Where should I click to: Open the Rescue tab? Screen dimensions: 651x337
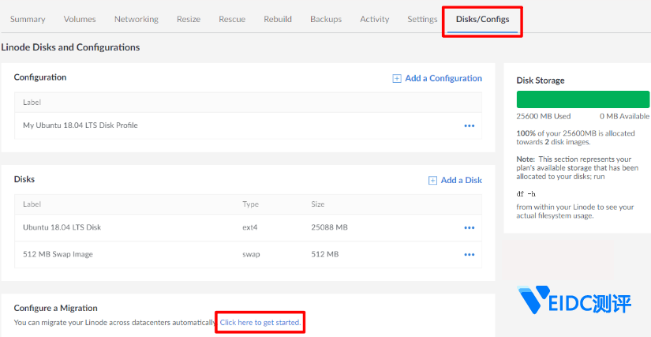click(232, 20)
